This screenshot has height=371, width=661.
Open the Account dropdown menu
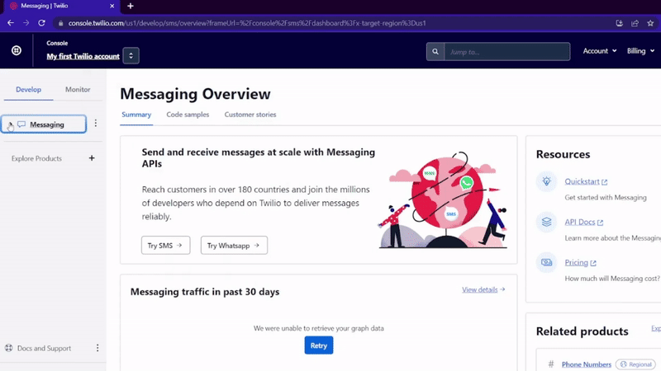click(x=600, y=51)
